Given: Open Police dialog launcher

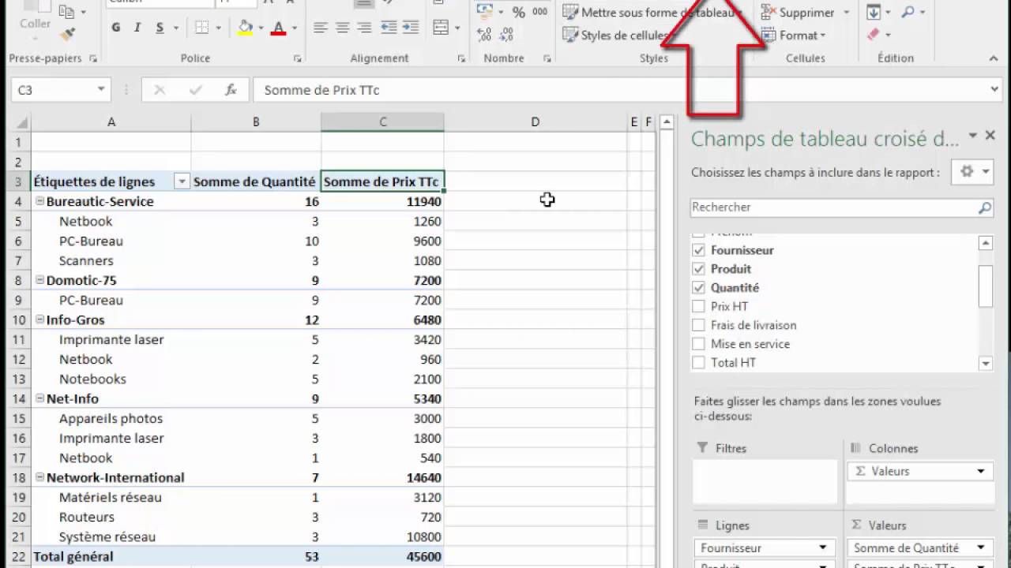Looking at the screenshot, I should click(x=298, y=58).
